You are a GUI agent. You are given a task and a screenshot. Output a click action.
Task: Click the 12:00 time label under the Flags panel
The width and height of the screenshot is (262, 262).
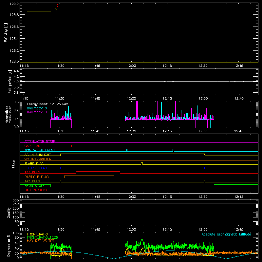[x=131, y=197]
